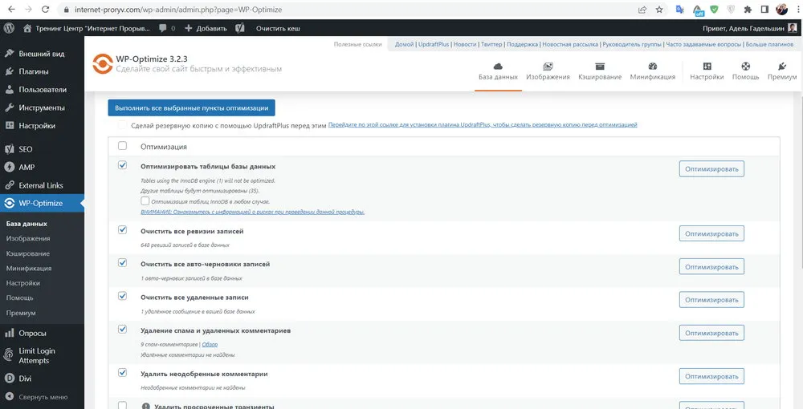Image resolution: width=803 pixels, height=409 pixels.
Task: Click Оптимизировать for auto-drafts row
Action: [711, 267]
